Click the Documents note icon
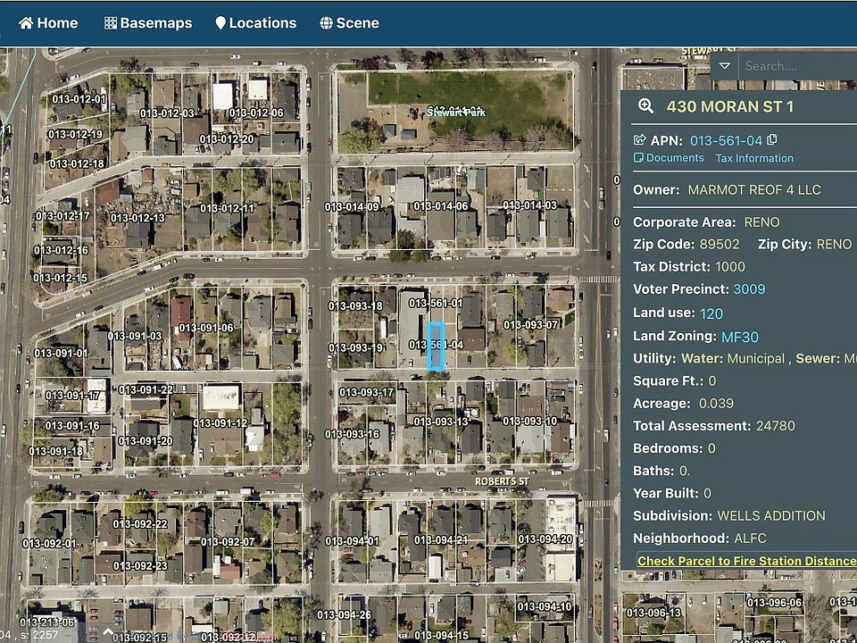Screen dimensions: 857x643 638,158
